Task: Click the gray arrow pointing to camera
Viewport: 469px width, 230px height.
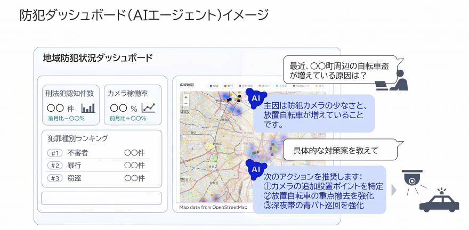Action: click(x=394, y=190)
